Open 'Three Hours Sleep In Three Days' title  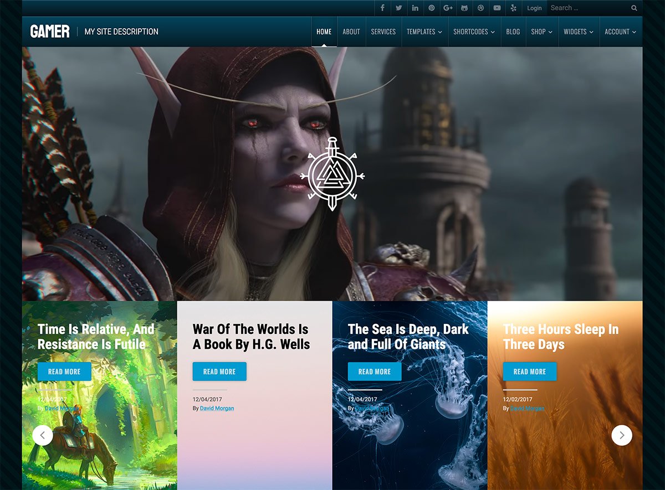pos(561,337)
